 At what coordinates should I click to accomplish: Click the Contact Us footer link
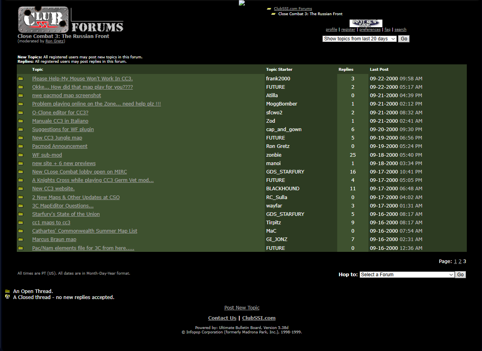pos(222,318)
